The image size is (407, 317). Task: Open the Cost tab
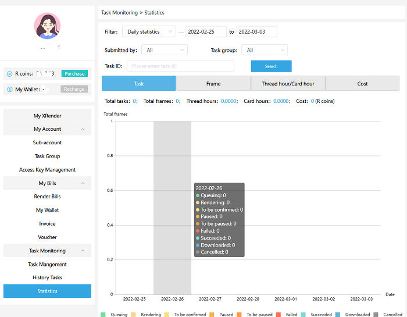click(362, 84)
